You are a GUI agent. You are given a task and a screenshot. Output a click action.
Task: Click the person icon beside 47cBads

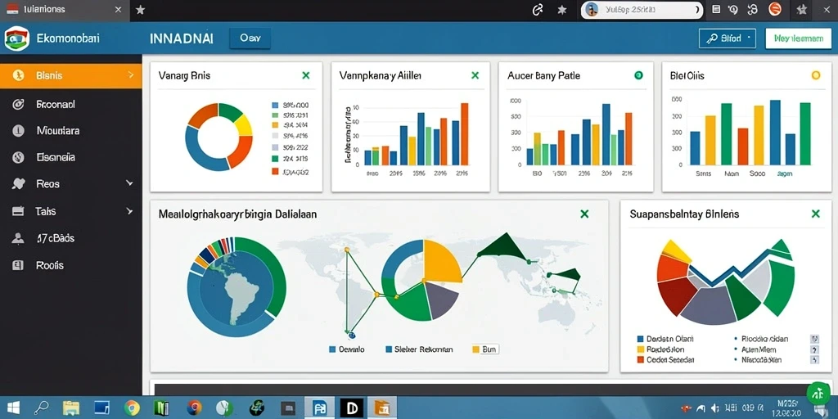coord(18,238)
